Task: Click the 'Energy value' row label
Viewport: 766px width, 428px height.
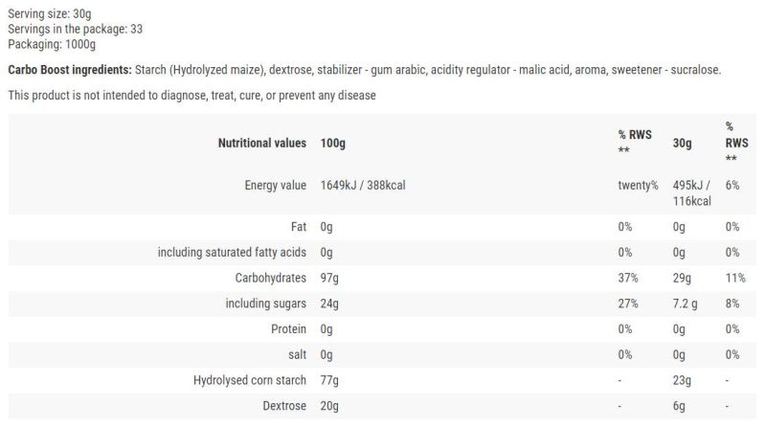Action: (274, 185)
